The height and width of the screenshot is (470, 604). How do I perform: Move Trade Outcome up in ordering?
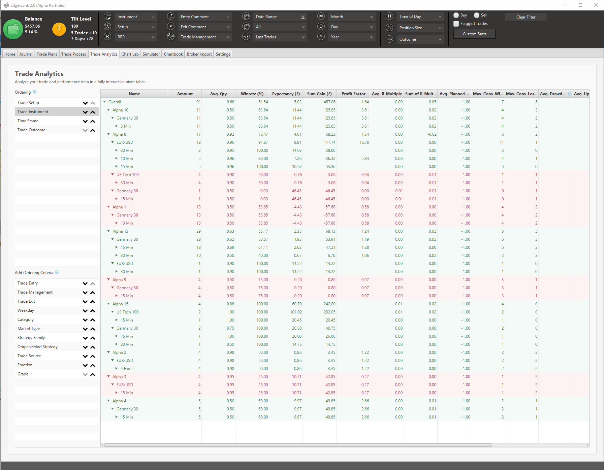pyautogui.click(x=93, y=130)
